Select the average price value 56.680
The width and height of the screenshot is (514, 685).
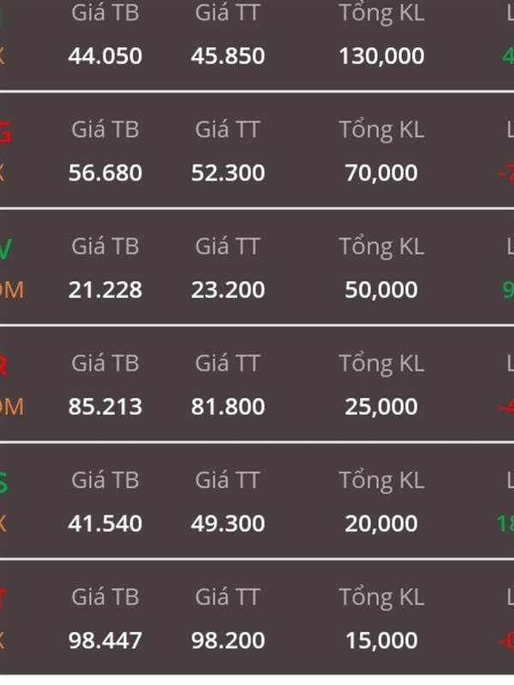(x=105, y=173)
